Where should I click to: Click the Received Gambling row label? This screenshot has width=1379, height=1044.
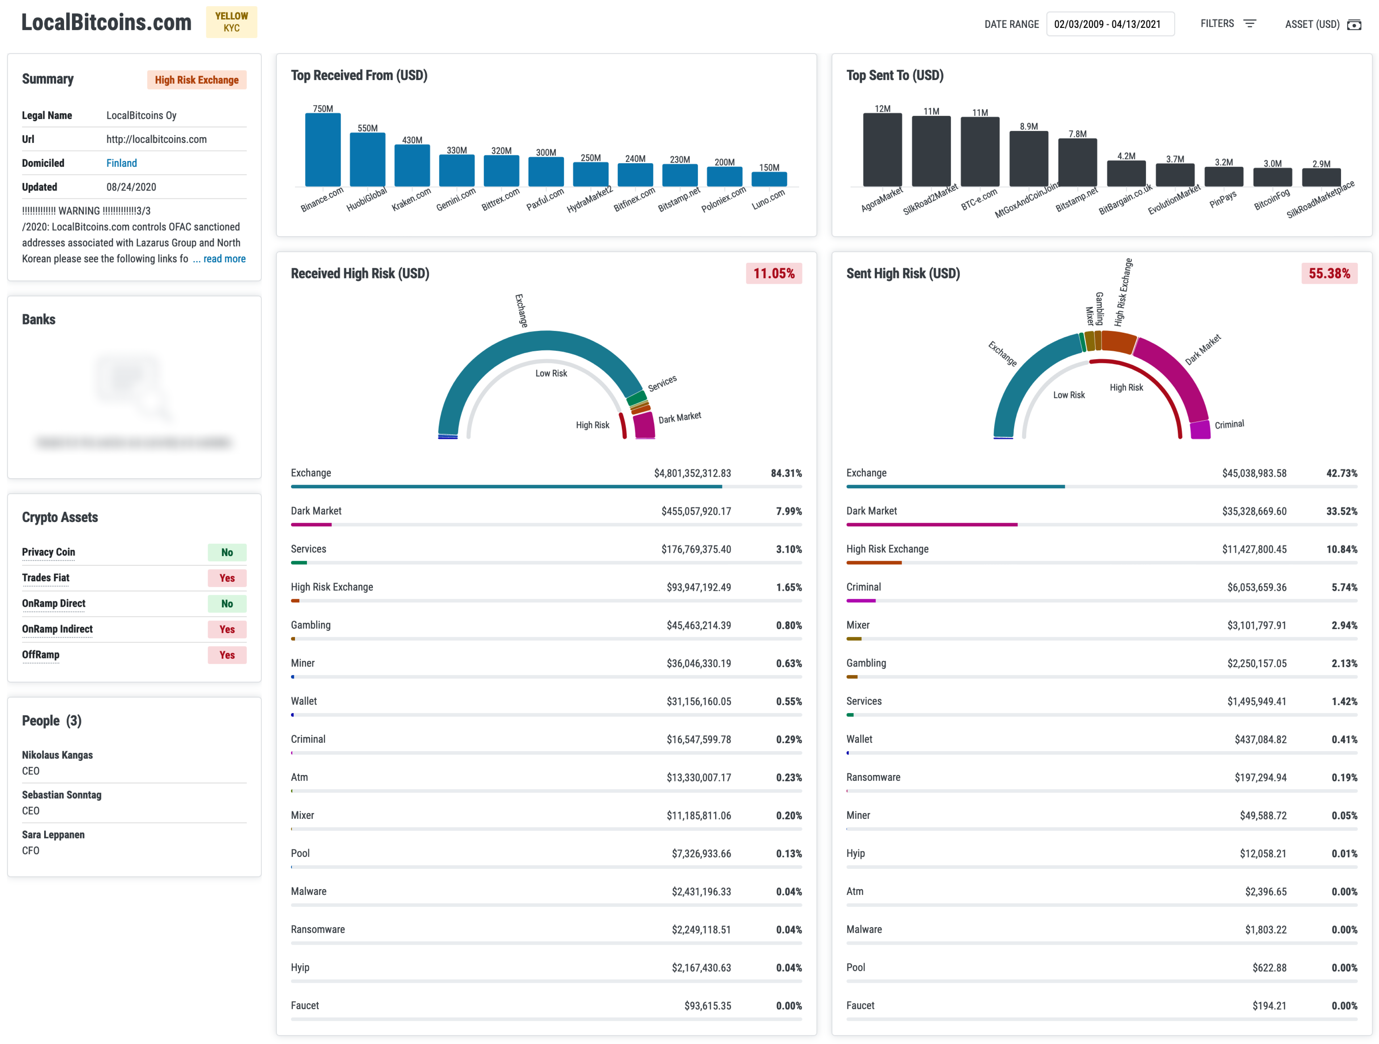311,626
